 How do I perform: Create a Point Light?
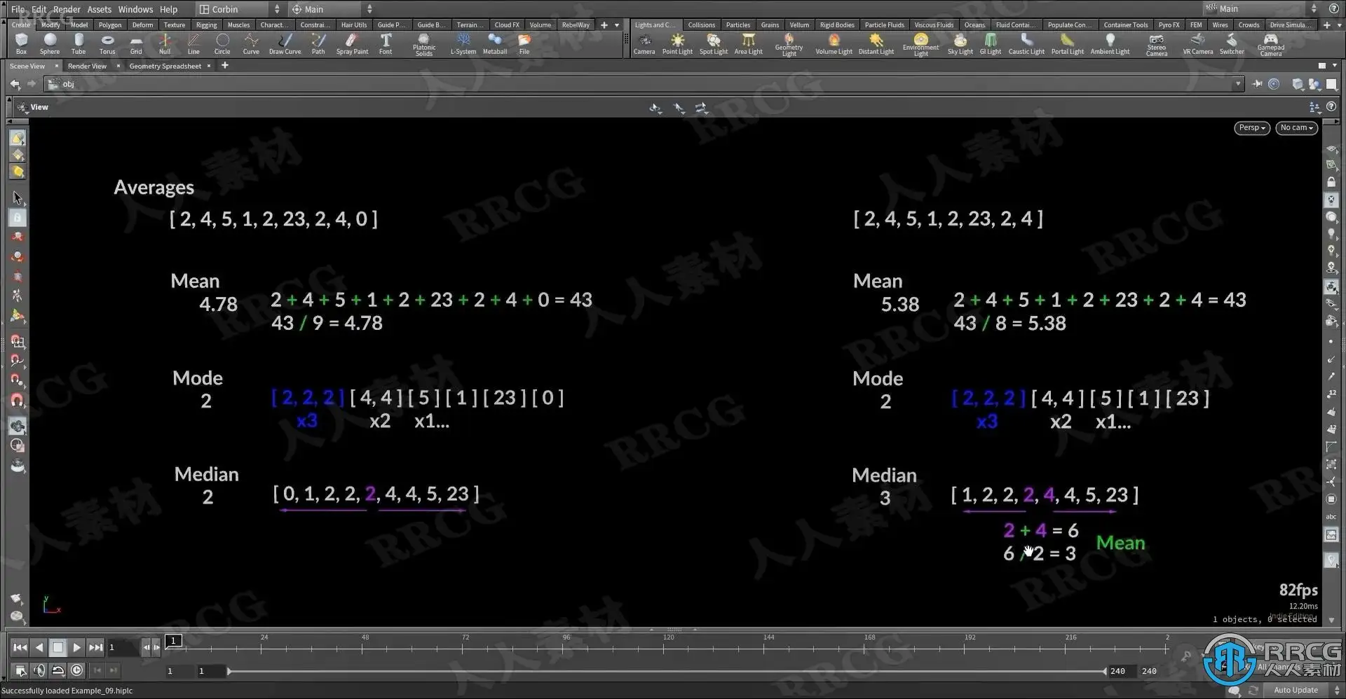[677, 44]
